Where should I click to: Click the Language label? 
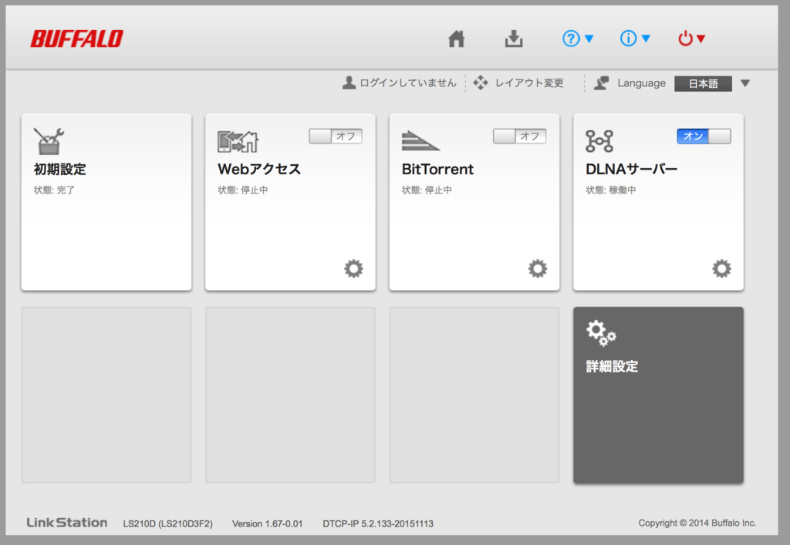tap(641, 83)
